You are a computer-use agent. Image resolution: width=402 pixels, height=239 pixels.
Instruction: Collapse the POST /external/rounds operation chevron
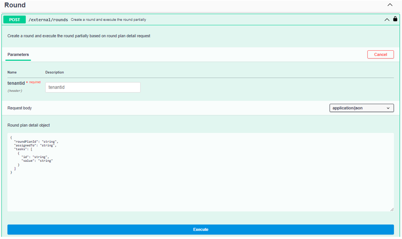387,20
